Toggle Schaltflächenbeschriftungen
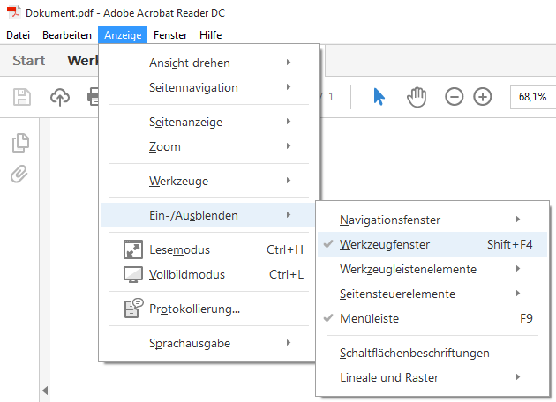 pos(432,353)
